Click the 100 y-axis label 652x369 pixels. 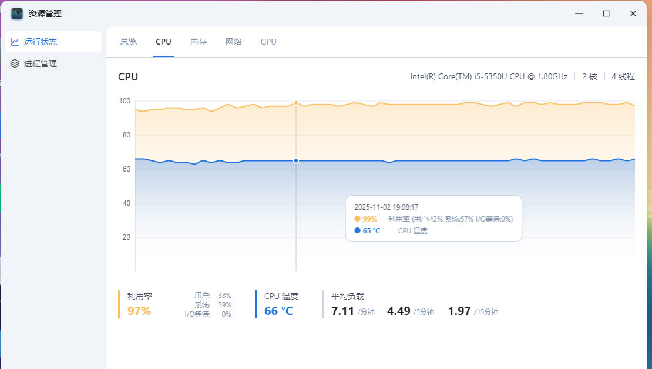(125, 101)
